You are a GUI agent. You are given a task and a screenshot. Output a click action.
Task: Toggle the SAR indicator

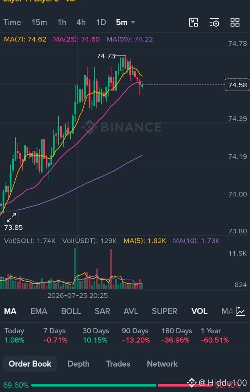102,311
